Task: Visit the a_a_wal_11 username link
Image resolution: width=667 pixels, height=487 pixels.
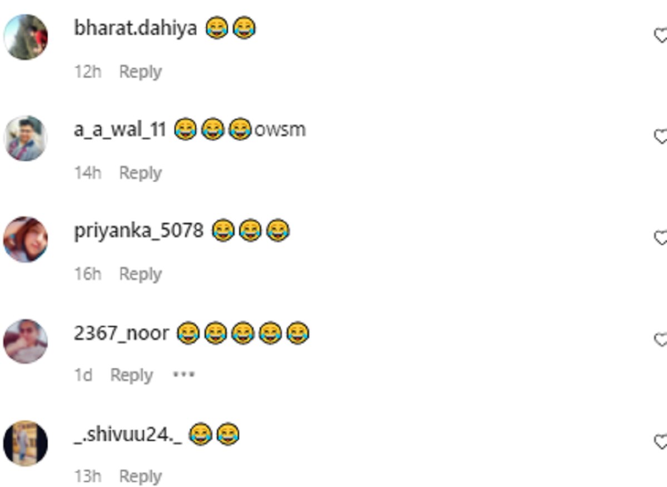Action: click(120, 130)
